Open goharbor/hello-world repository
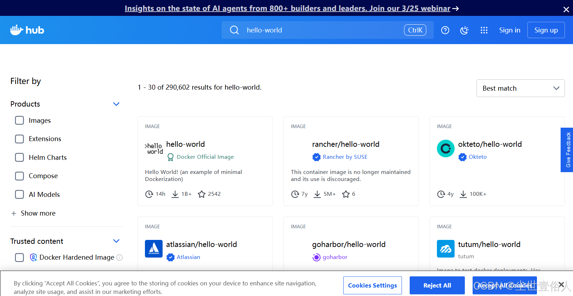 pos(349,244)
